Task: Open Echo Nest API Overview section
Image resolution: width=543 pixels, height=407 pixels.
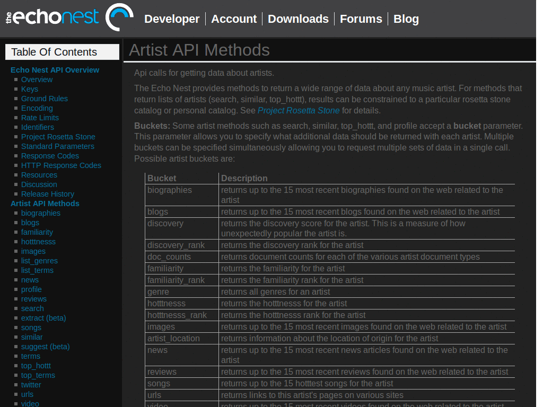Action: [55, 70]
